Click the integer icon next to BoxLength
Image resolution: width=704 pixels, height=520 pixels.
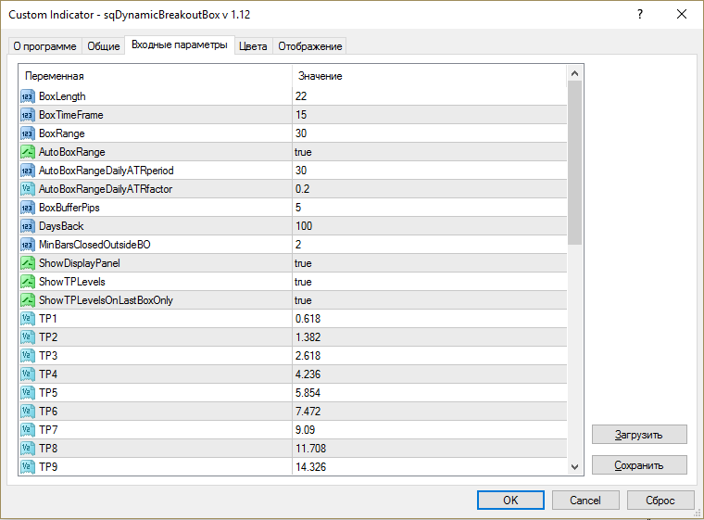coord(27,96)
